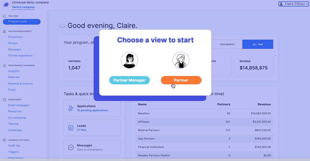Open the Claire O'Brien user dropdown
The image size is (310, 161).
[294, 4]
